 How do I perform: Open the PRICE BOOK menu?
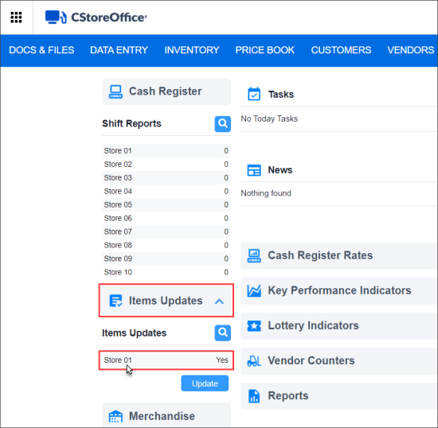coord(265,50)
